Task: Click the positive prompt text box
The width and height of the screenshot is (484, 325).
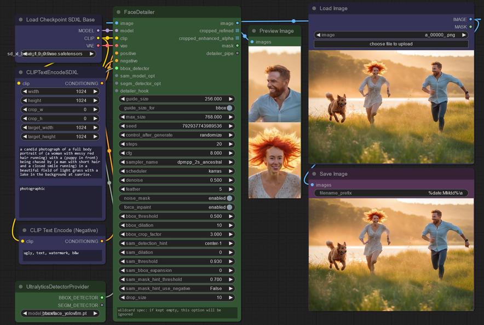Action: click(x=60, y=162)
